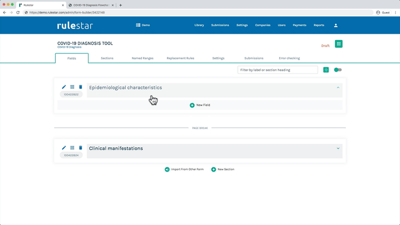Click the New Section button

[223, 169]
